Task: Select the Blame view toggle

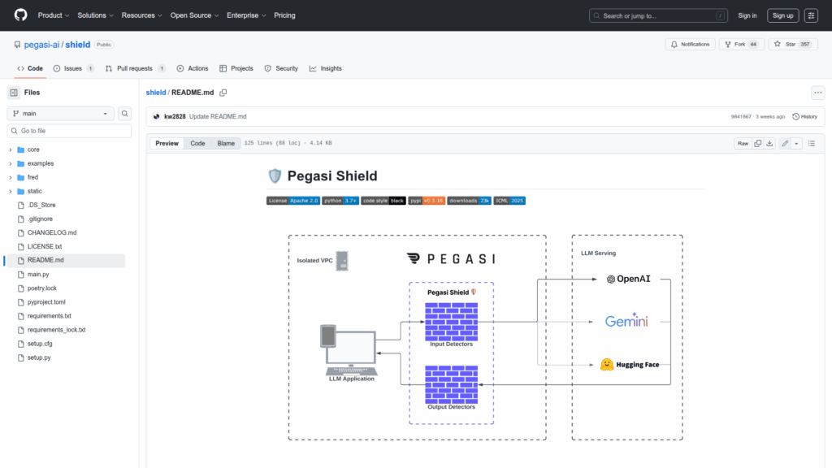Action: [226, 143]
